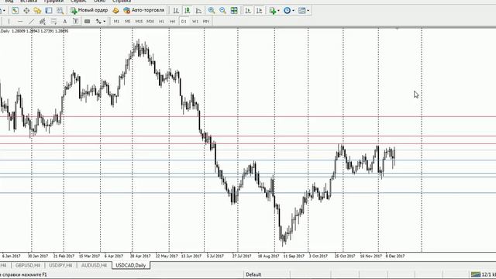
Task: Switch chart to candlestick mode
Action: point(188,10)
